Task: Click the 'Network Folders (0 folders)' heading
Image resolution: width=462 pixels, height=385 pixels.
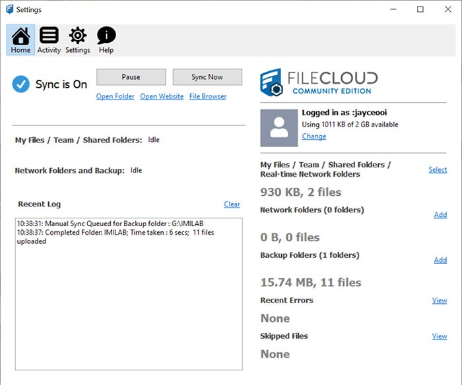Action: pos(312,210)
